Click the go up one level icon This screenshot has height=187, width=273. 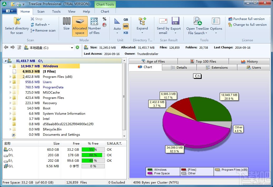19,47
